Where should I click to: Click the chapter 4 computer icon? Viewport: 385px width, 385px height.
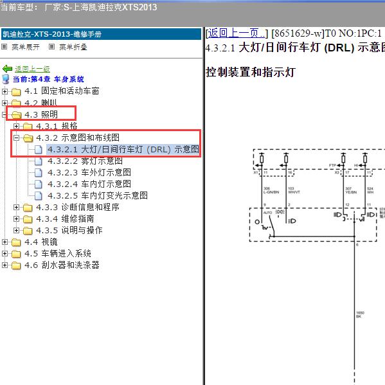(5, 79)
